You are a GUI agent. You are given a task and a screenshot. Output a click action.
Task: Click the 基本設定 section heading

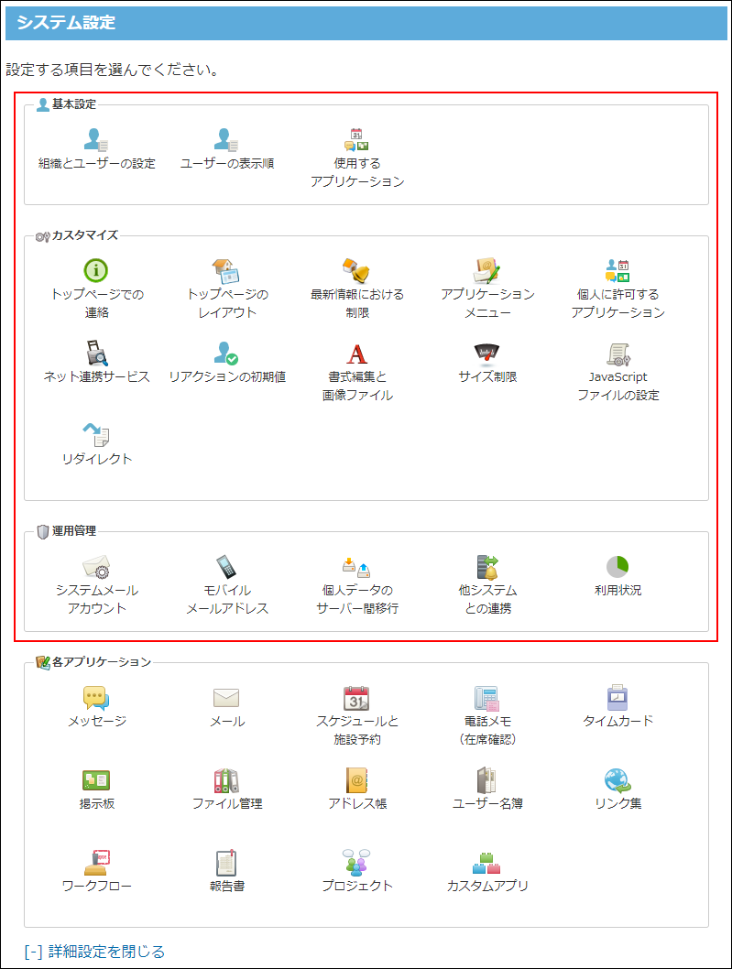click(x=73, y=103)
